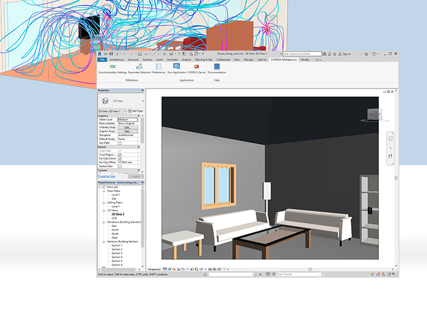This screenshot has height=315, width=427.
Task: Click the Perspective label on the view control bar
Action: coord(154,269)
